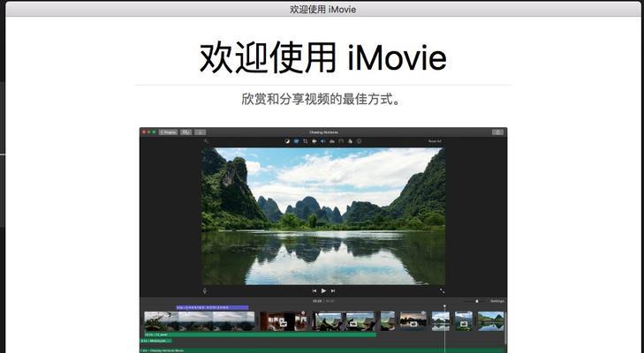Viewport: 644px width, 353px height.
Task: Toggle fullscreen playback icon
Action: [442, 290]
